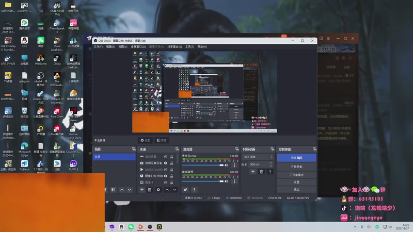This screenshot has height=232, width=413.
Task: Open 滤镜 filters button above docks
Action: [x=162, y=140]
